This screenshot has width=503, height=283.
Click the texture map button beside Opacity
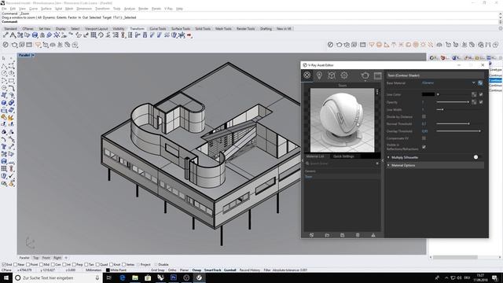pos(474,101)
